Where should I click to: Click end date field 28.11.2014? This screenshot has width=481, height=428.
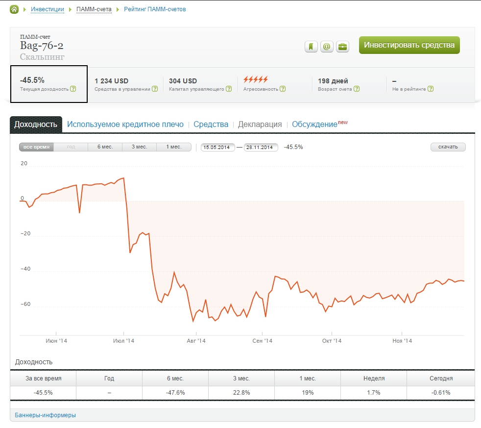pyautogui.click(x=261, y=148)
